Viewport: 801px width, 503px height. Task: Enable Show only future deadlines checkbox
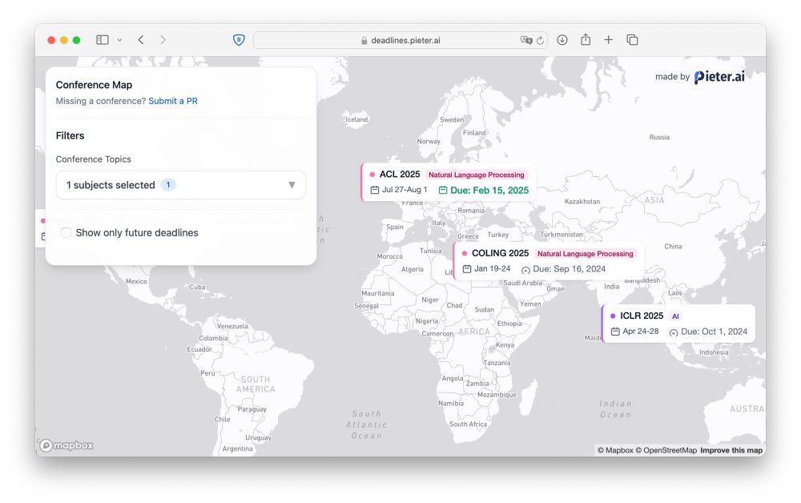tap(66, 233)
